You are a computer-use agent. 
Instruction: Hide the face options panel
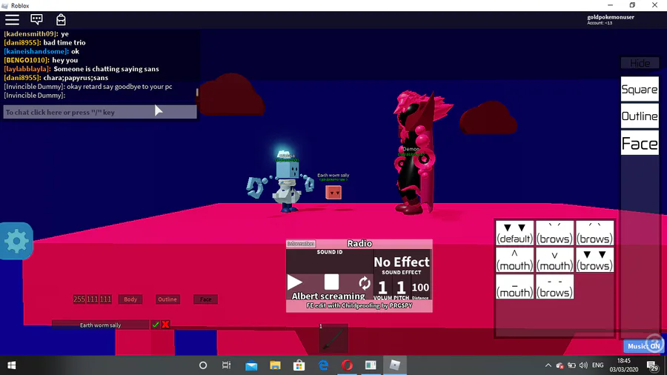[x=640, y=63]
